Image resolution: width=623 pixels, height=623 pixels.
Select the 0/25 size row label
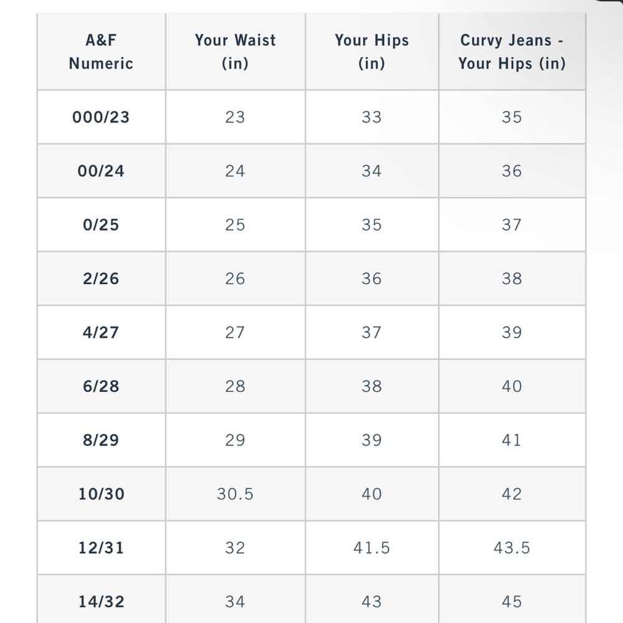pos(101,225)
